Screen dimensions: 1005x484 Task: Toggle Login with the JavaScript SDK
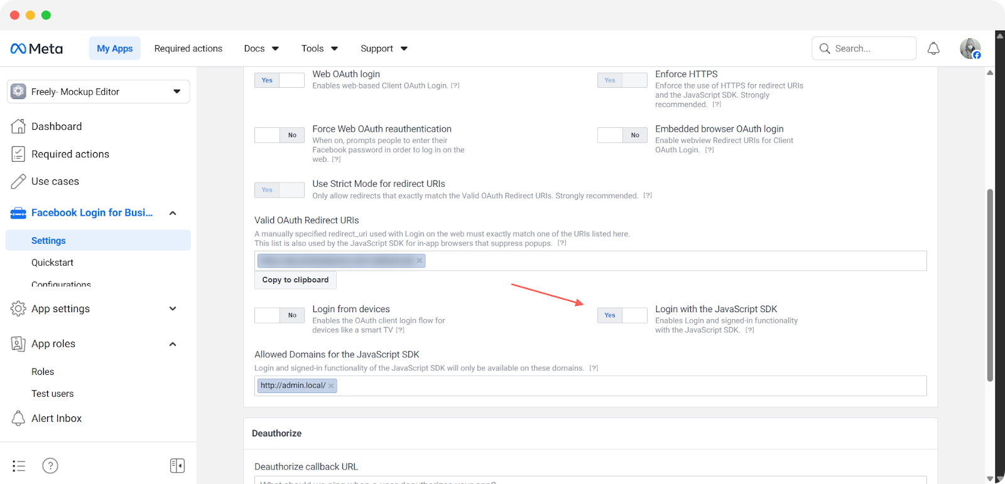click(x=622, y=315)
